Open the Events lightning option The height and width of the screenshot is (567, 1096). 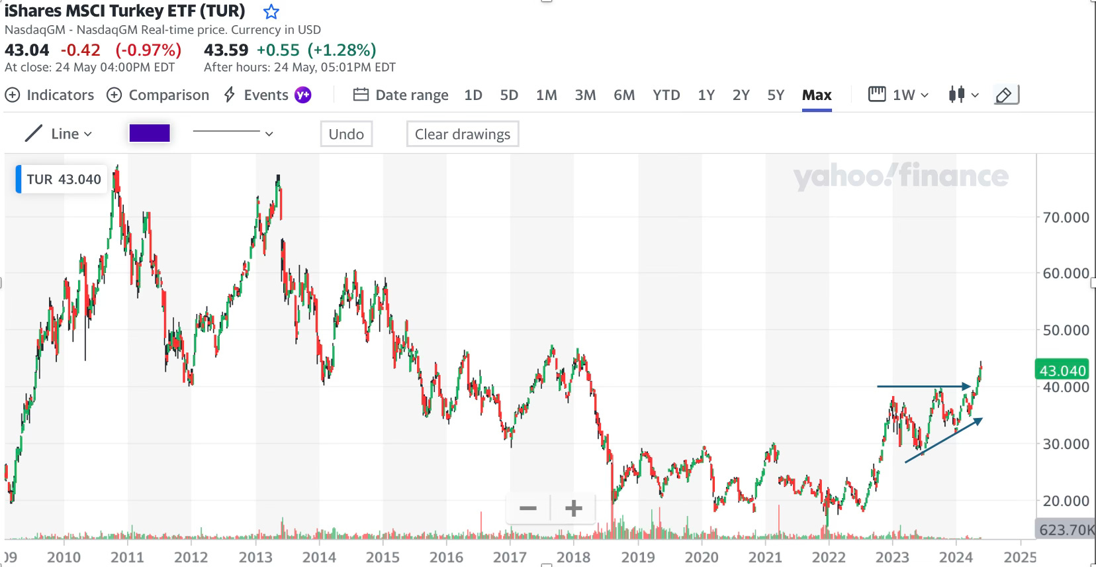tap(256, 95)
